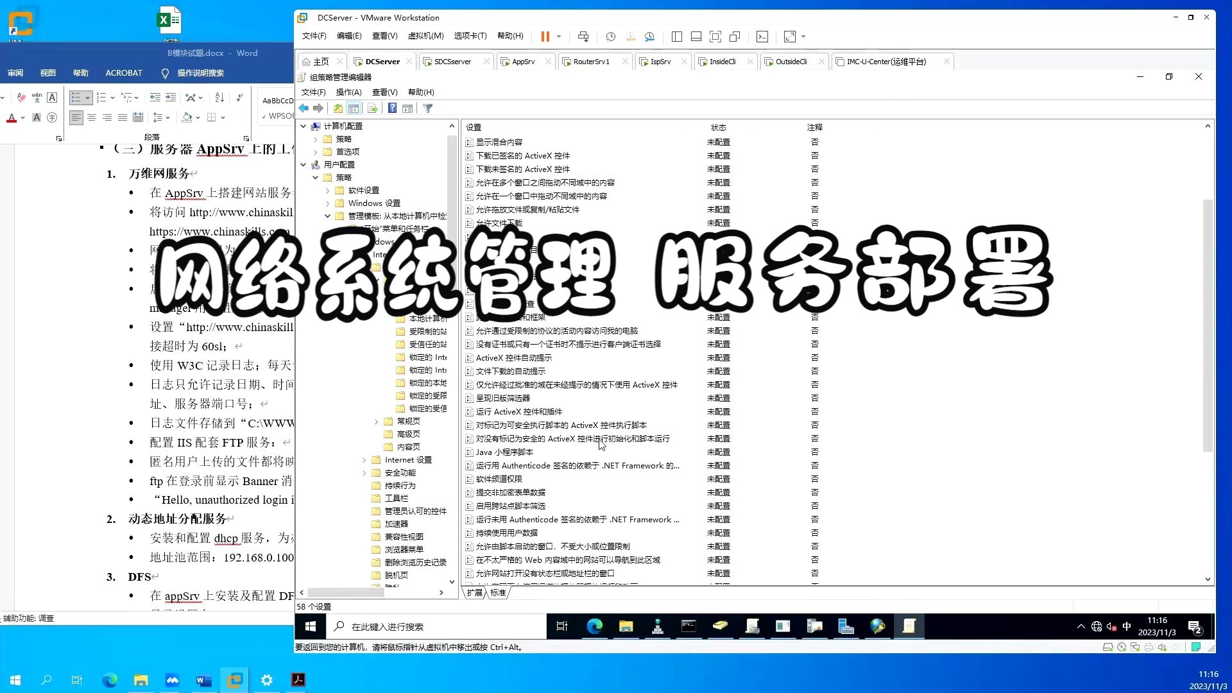
Task: Open the 虚拟机(M) menu in VMware
Action: 425,36
